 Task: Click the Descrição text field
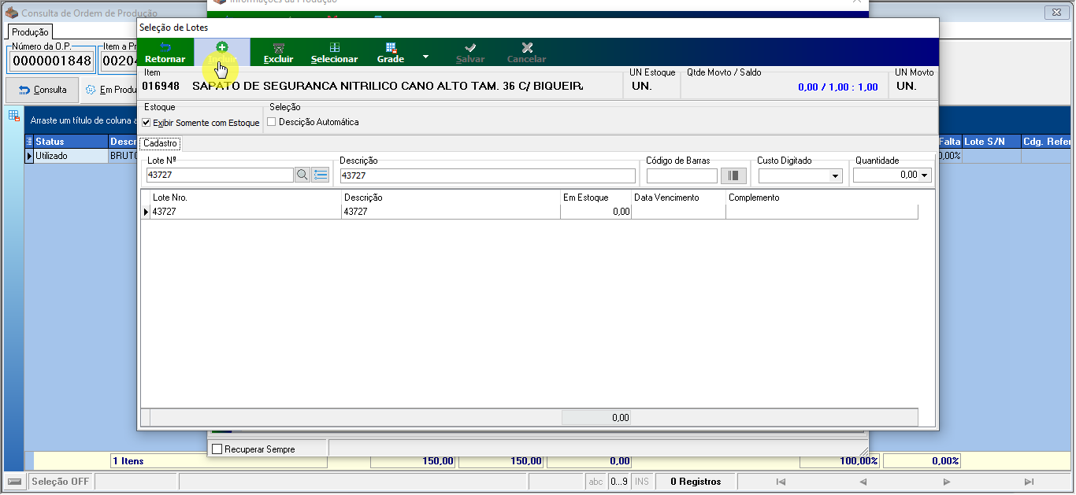488,175
